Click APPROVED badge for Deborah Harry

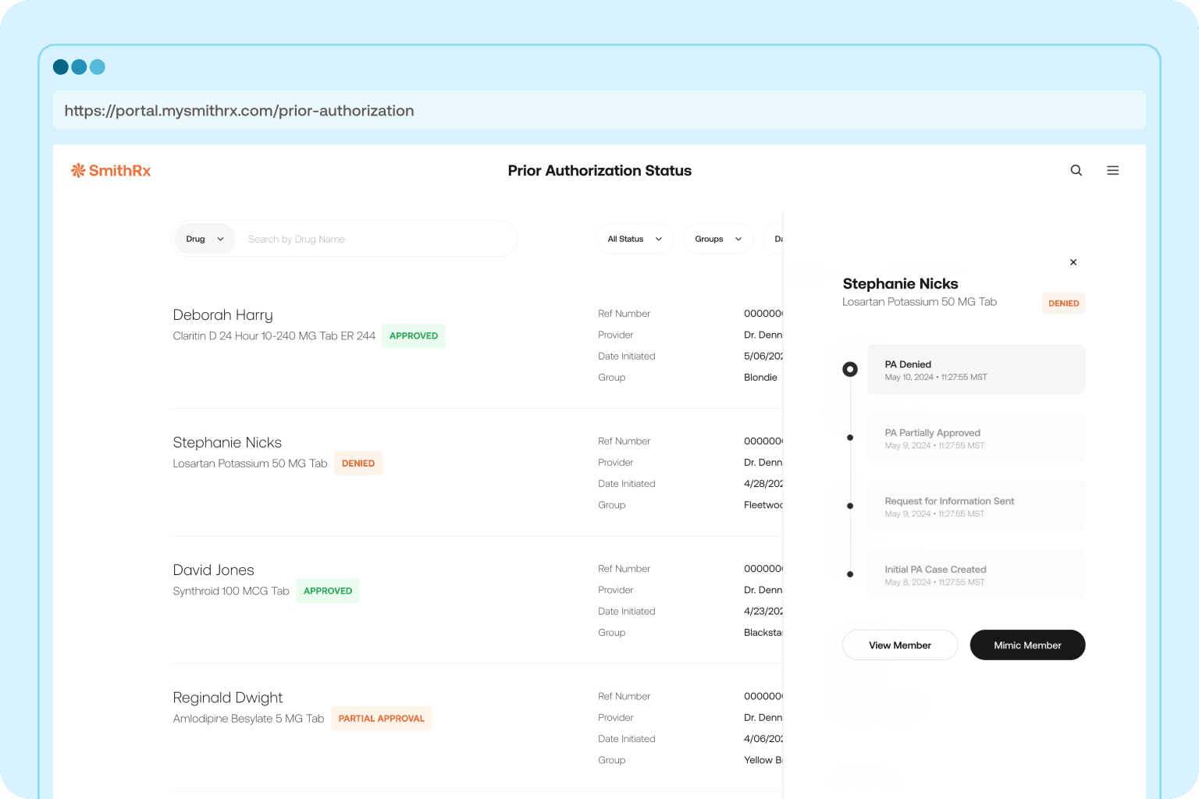click(414, 336)
